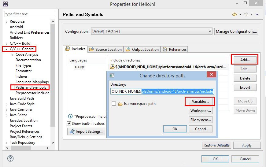
Task: Click the help question mark icon
Action: click(10, 158)
